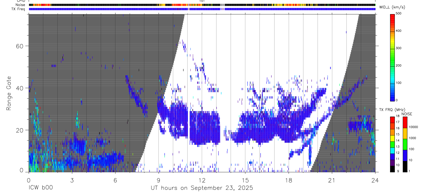This screenshot has height=195, width=422.
Task: Click the black bottom segment of NOISE legend
Action: pos(405,166)
